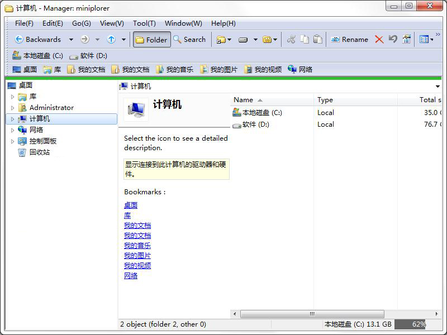Click the Undo arrow icon

click(393, 40)
